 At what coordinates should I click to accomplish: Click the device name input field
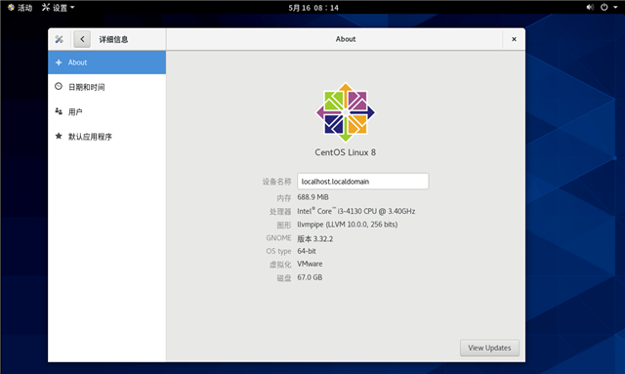tap(362, 182)
